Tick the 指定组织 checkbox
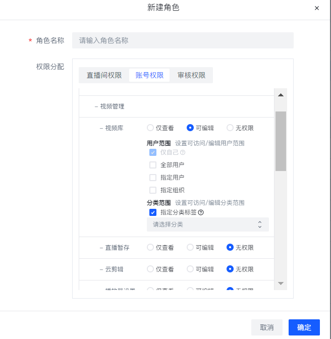Image resolution: width=331 pixels, height=339 pixels. tap(153, 190)
